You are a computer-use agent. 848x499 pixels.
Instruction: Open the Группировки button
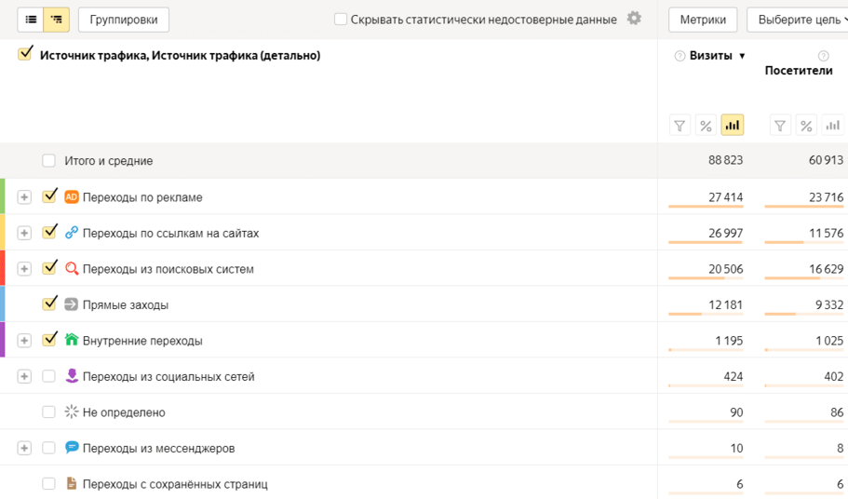124,20
